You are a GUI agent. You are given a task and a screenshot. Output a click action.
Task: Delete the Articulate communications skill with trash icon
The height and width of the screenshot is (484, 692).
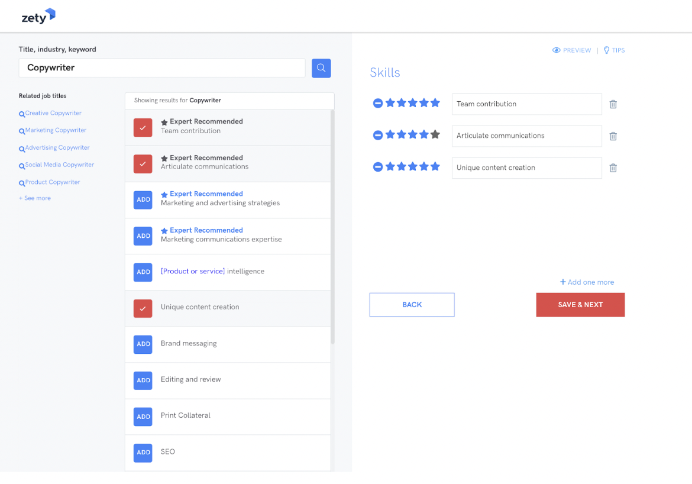[x=613, y=136]
